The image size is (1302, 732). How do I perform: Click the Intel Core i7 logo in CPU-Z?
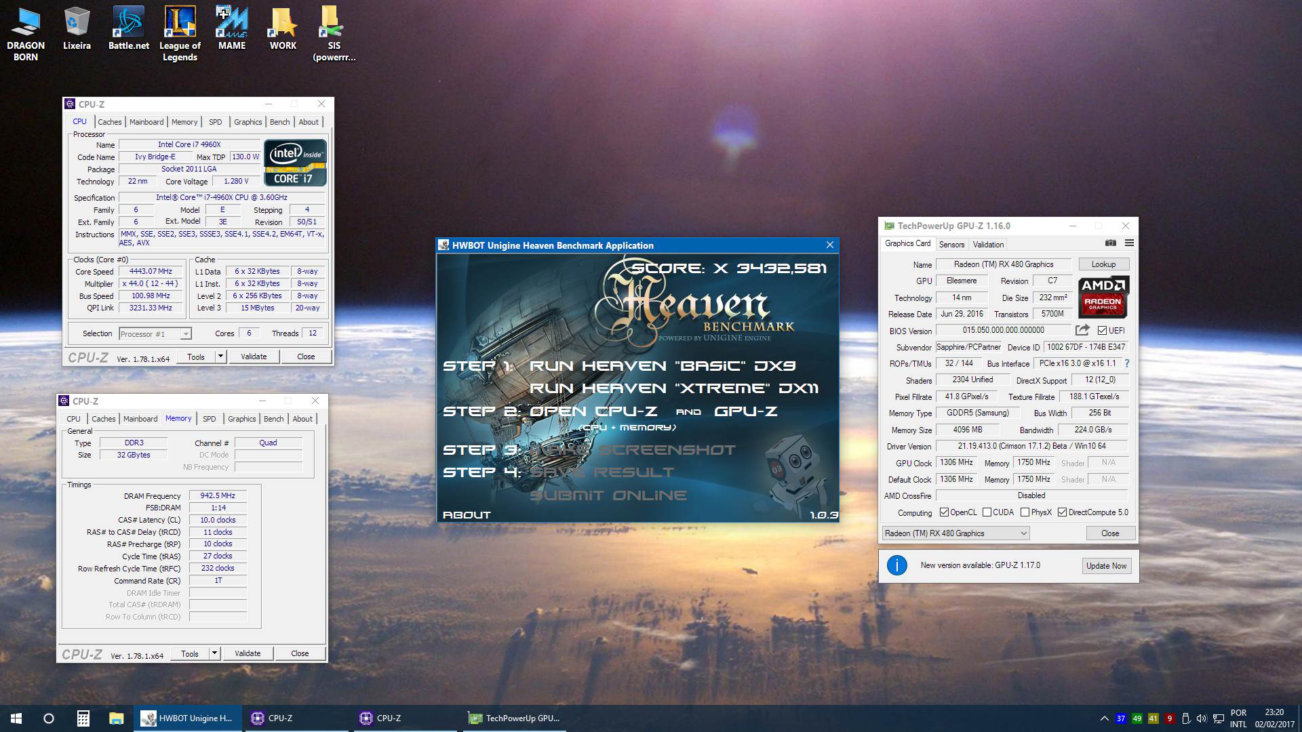coord(295,163)
